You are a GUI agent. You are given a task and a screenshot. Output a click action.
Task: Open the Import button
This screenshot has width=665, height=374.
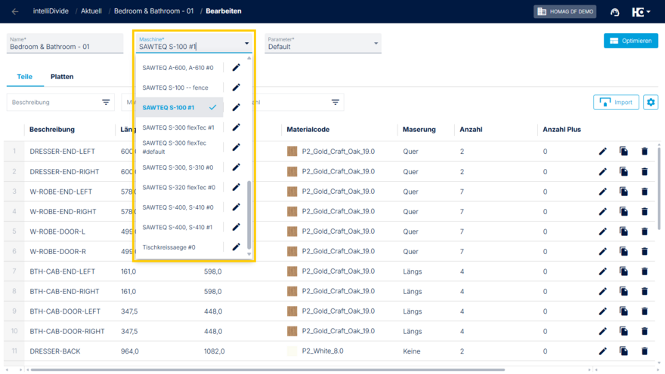tap(616, 103)
